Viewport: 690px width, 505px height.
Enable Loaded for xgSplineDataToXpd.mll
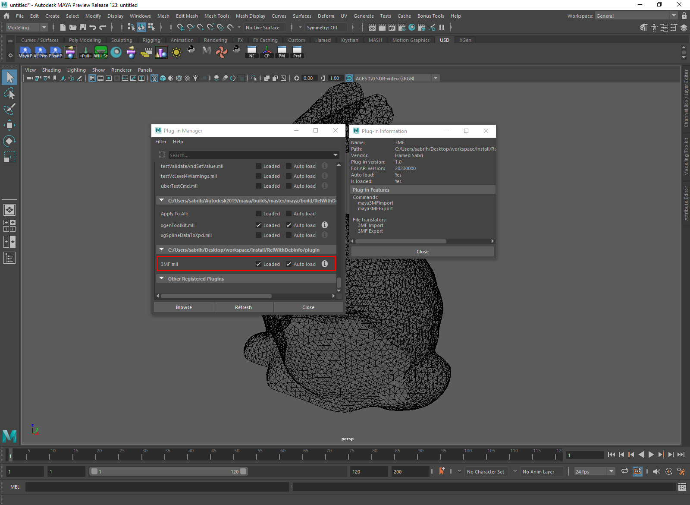tap(258, 235)
